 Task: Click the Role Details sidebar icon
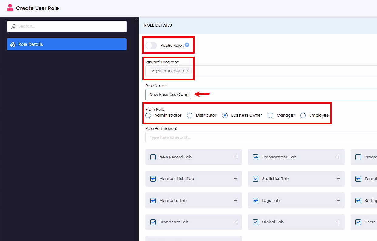point(13,44)
